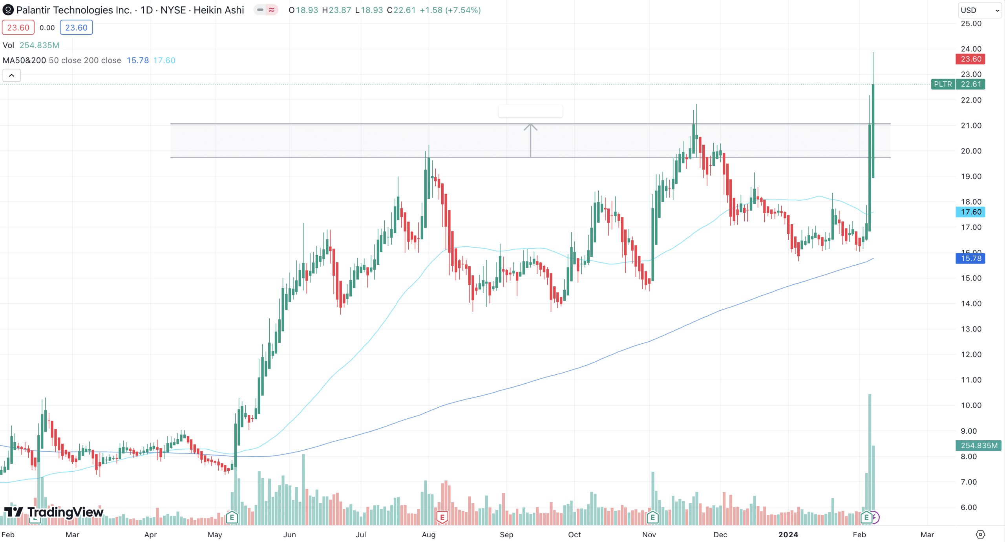Image resolution: width=1005 pixels, height=542 pixels.
Task: Click the 254.835M volume axis label
Action: click(978, 445)
